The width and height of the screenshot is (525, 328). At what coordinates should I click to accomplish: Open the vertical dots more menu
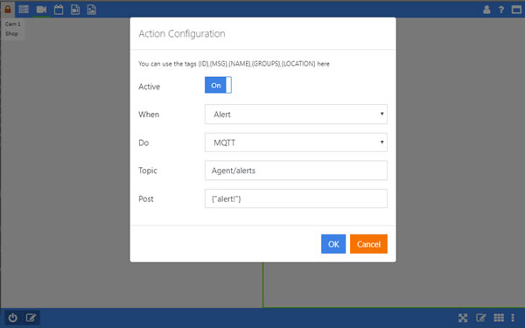(513, 318)
